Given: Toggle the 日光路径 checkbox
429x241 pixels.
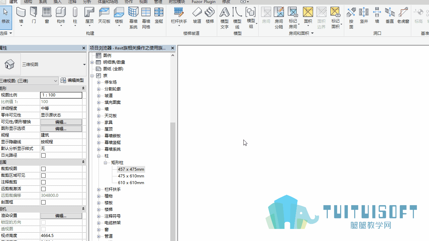Looking at the screenshot, I should [x=43, y=155].
